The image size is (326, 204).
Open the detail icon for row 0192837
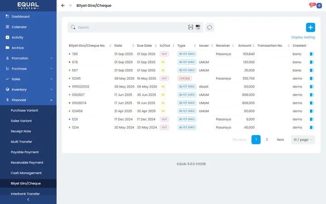[312, 95]
